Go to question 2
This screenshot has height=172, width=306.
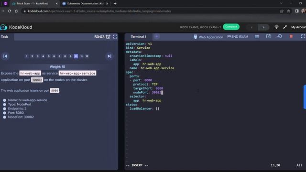tap(32, 56)
